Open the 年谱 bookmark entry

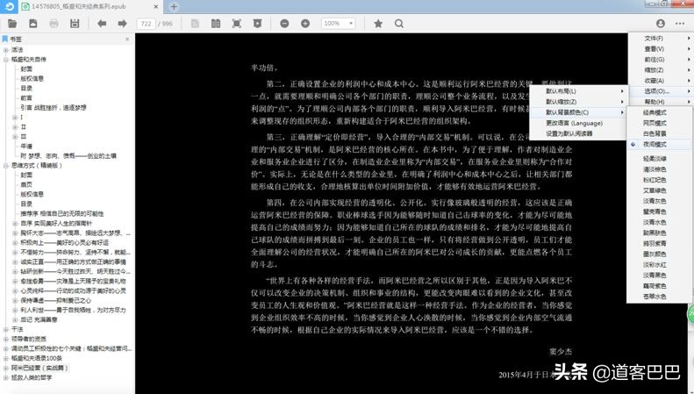click(26, 146)
